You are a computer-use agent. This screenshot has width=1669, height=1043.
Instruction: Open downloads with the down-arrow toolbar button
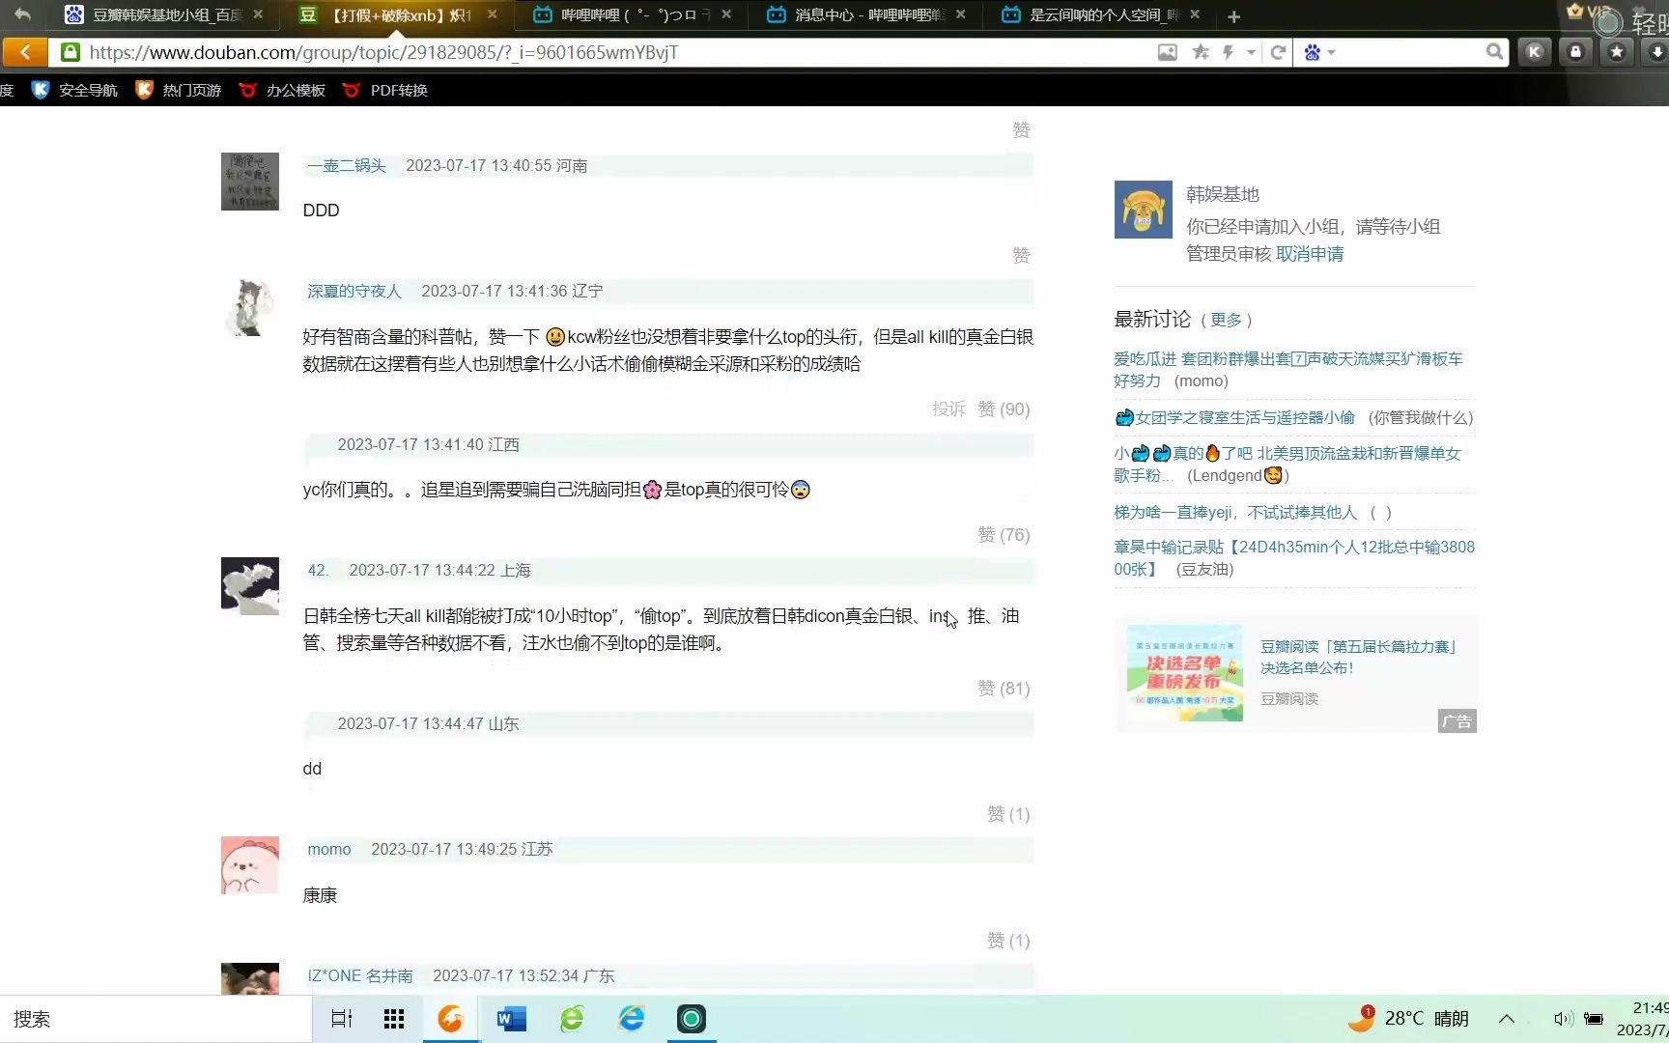coord(1656,52)
